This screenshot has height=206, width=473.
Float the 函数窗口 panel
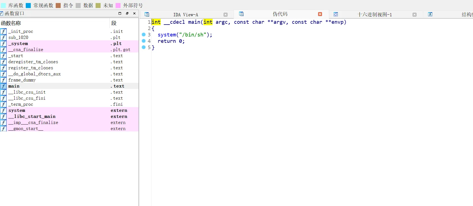[x=127, y=13]
